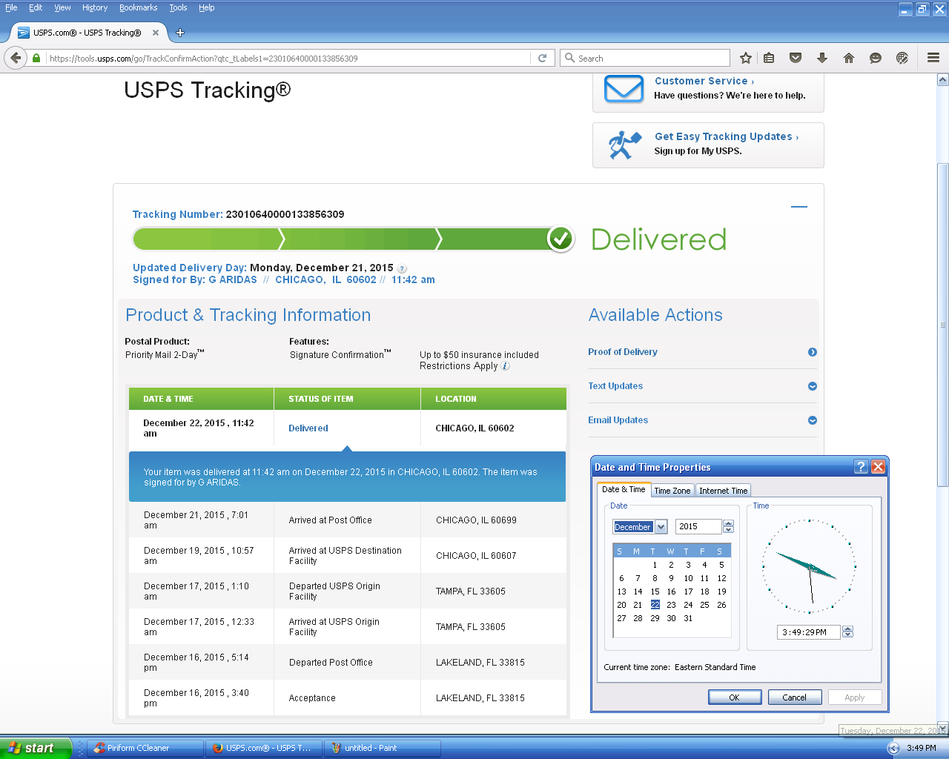The image size is (949, 759).
Task: Click the Delivered status link in table
Action: point(308,428)
